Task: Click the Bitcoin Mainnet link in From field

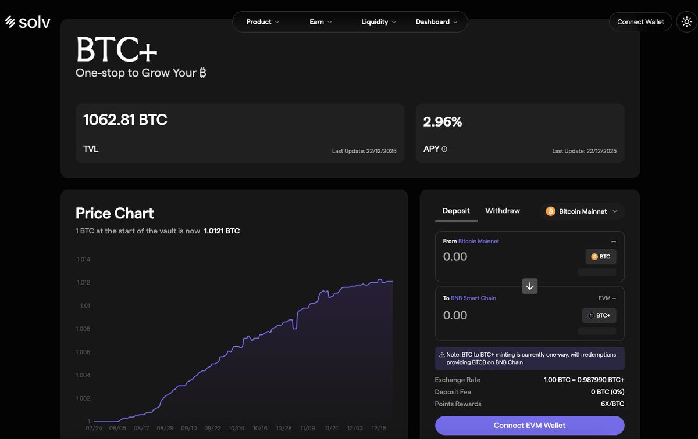Action: click(x=479, y=241)
